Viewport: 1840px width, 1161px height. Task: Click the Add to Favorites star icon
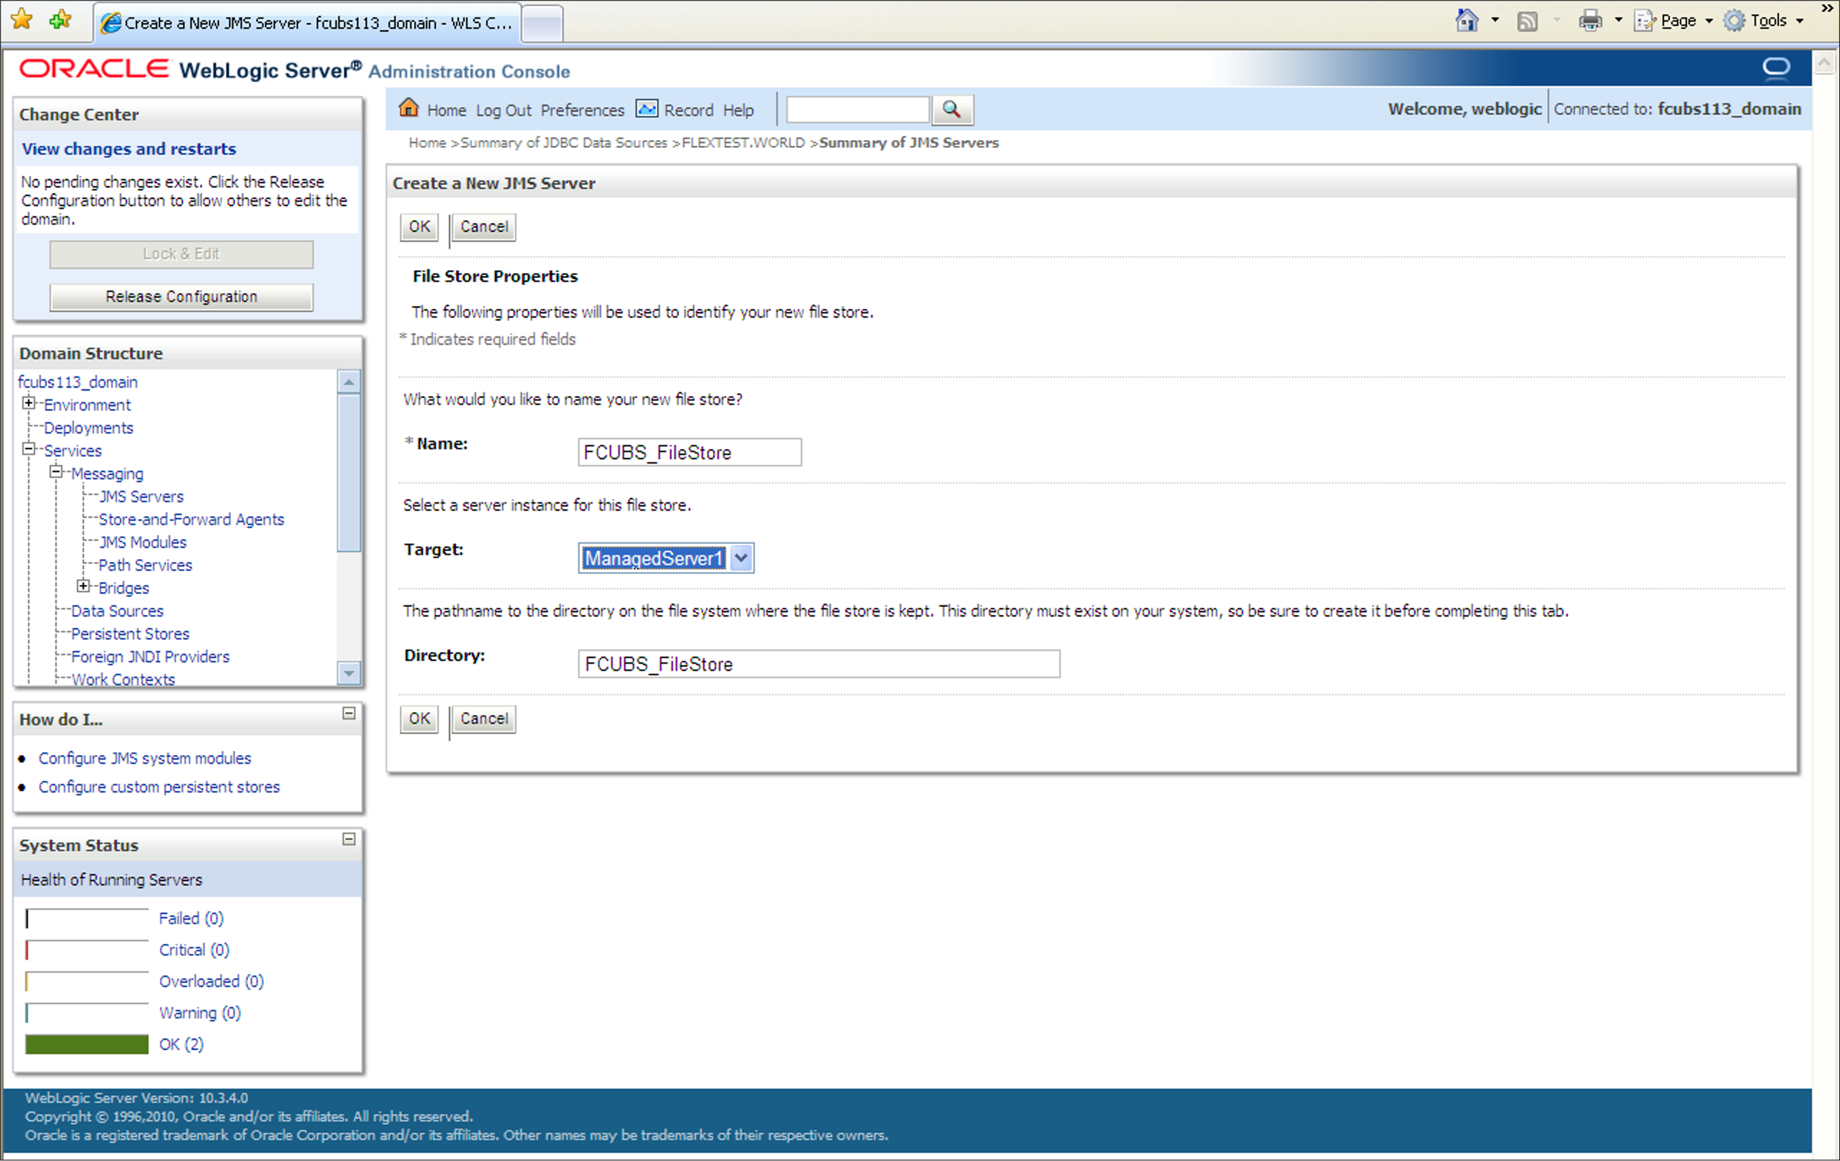click(60, 20)
